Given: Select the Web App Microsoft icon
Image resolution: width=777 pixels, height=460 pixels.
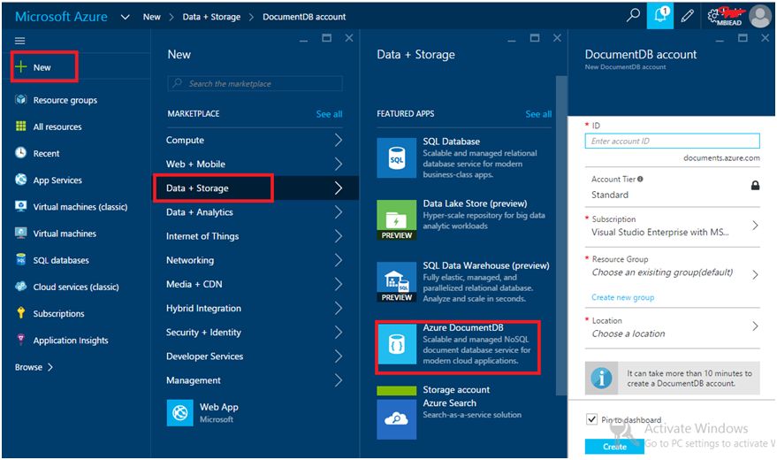Looking at the screenshot, I should coord(179,413).
